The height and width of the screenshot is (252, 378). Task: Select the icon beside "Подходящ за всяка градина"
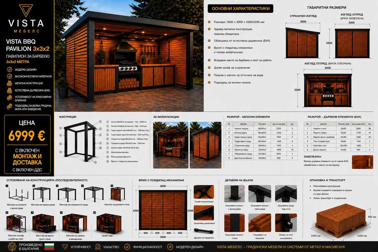click(9, 107)
